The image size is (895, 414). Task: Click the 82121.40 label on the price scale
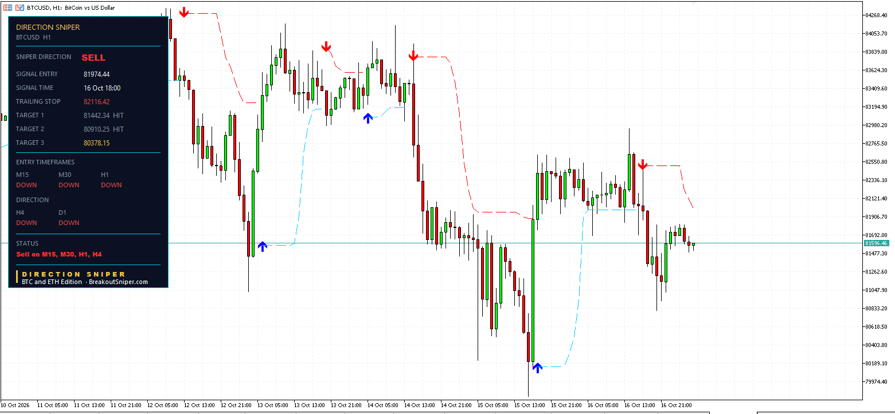[876, 198]
